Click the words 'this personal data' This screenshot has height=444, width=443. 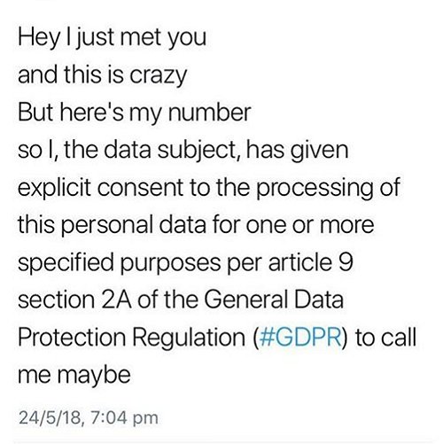tap(112, 225)
